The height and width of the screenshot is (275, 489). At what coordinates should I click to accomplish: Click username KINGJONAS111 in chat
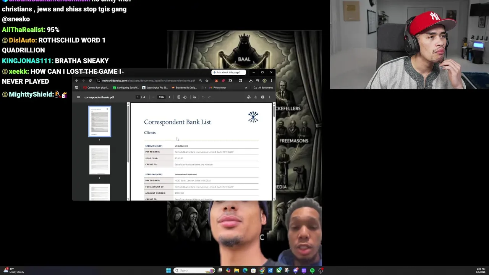click(27, 61)
